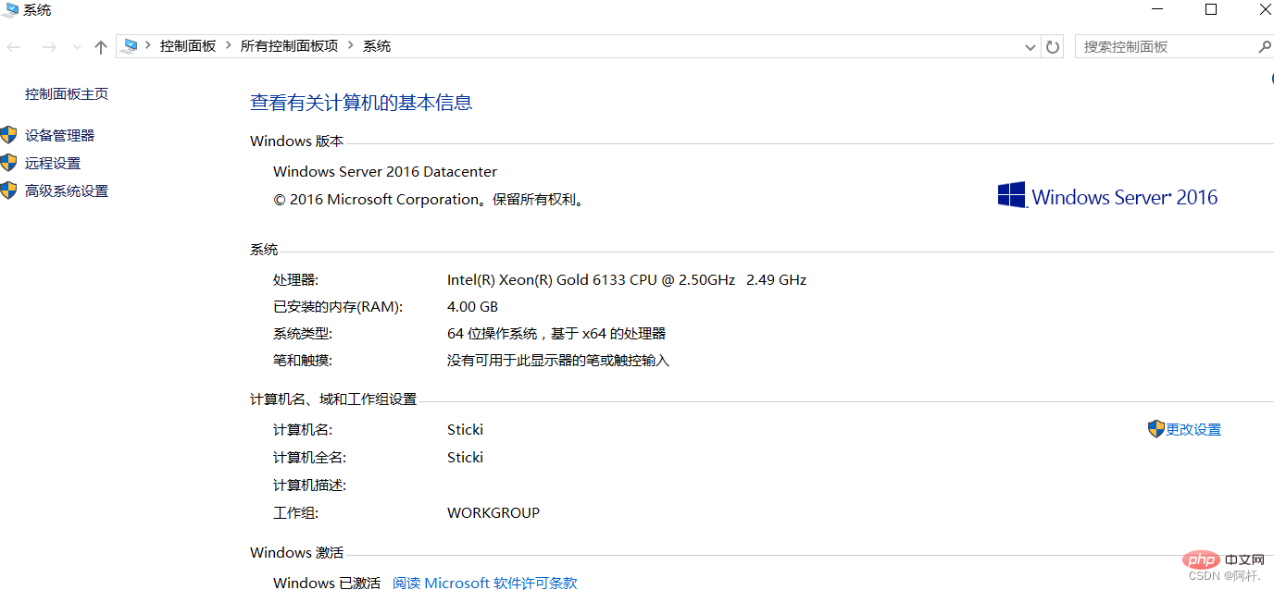Click the search magnifier icon
This screenshot has width=1274, height=590.
click(x=1265, y=46)
